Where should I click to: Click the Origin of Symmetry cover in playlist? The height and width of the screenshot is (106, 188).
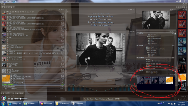tap(6, 79)
